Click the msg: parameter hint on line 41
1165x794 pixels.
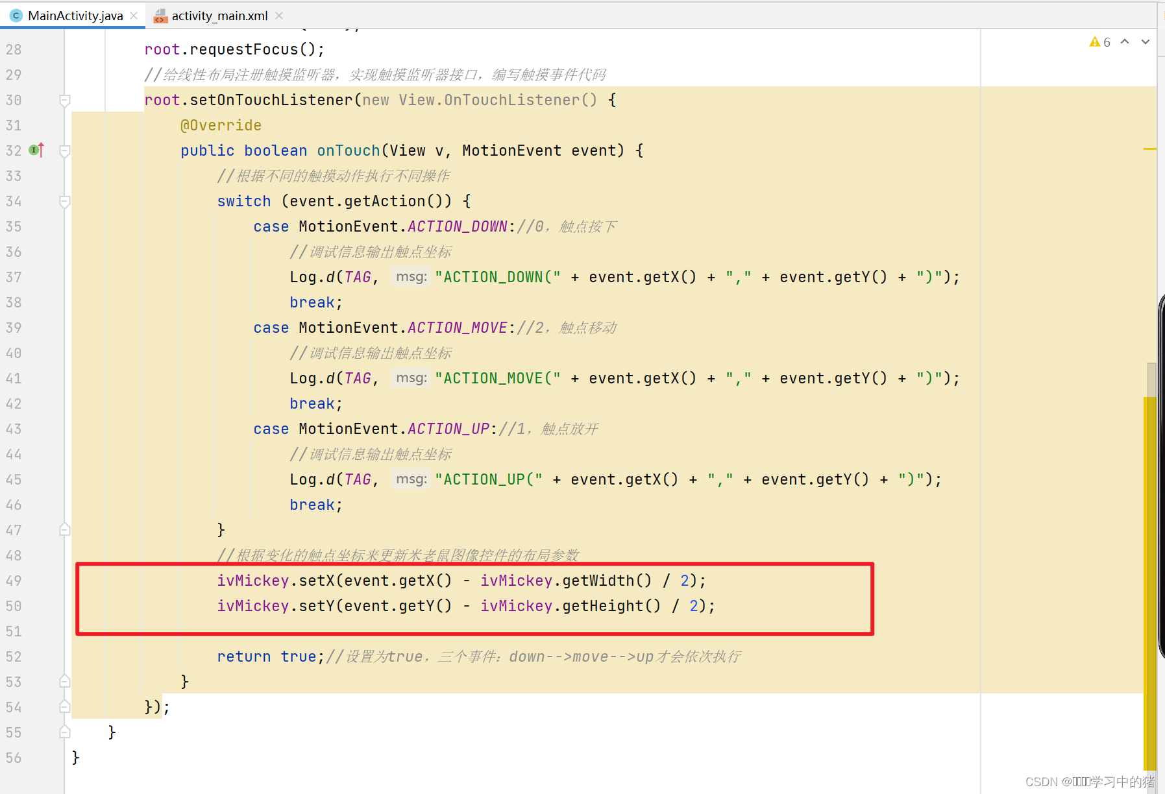[411, 378]
